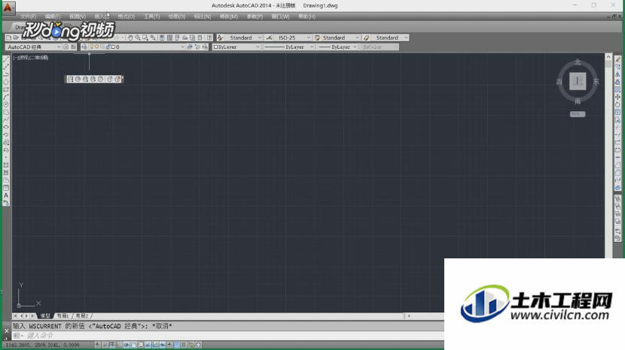
Task: Open the 文件(F) menu
Action: click(29, 17)
